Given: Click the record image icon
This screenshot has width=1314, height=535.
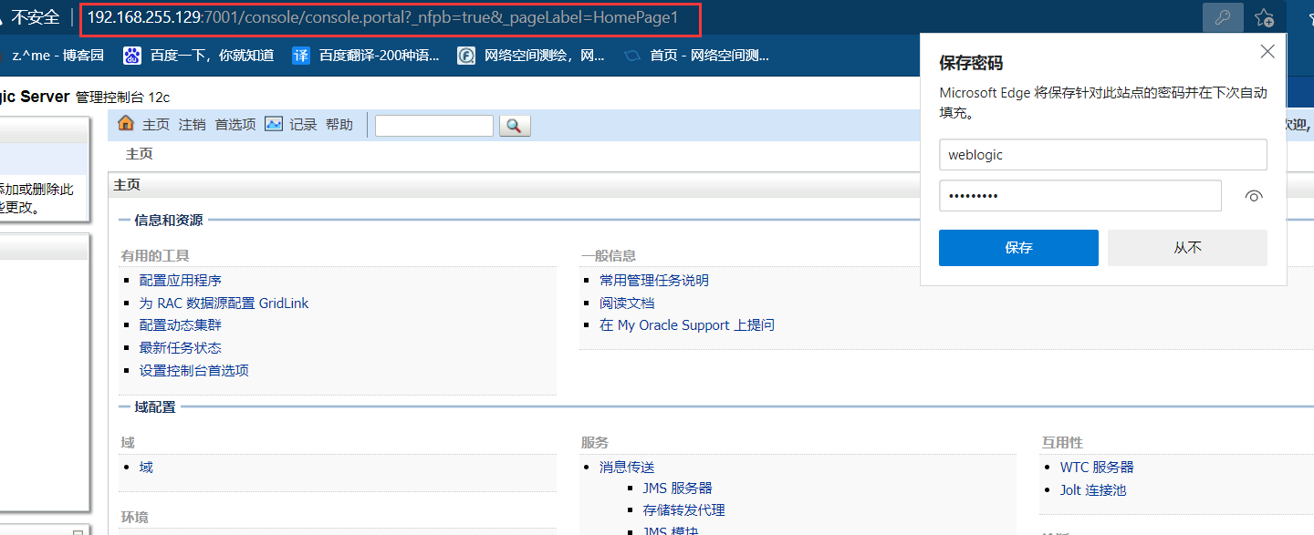Looking at the screenshot, I should point(274,124).
